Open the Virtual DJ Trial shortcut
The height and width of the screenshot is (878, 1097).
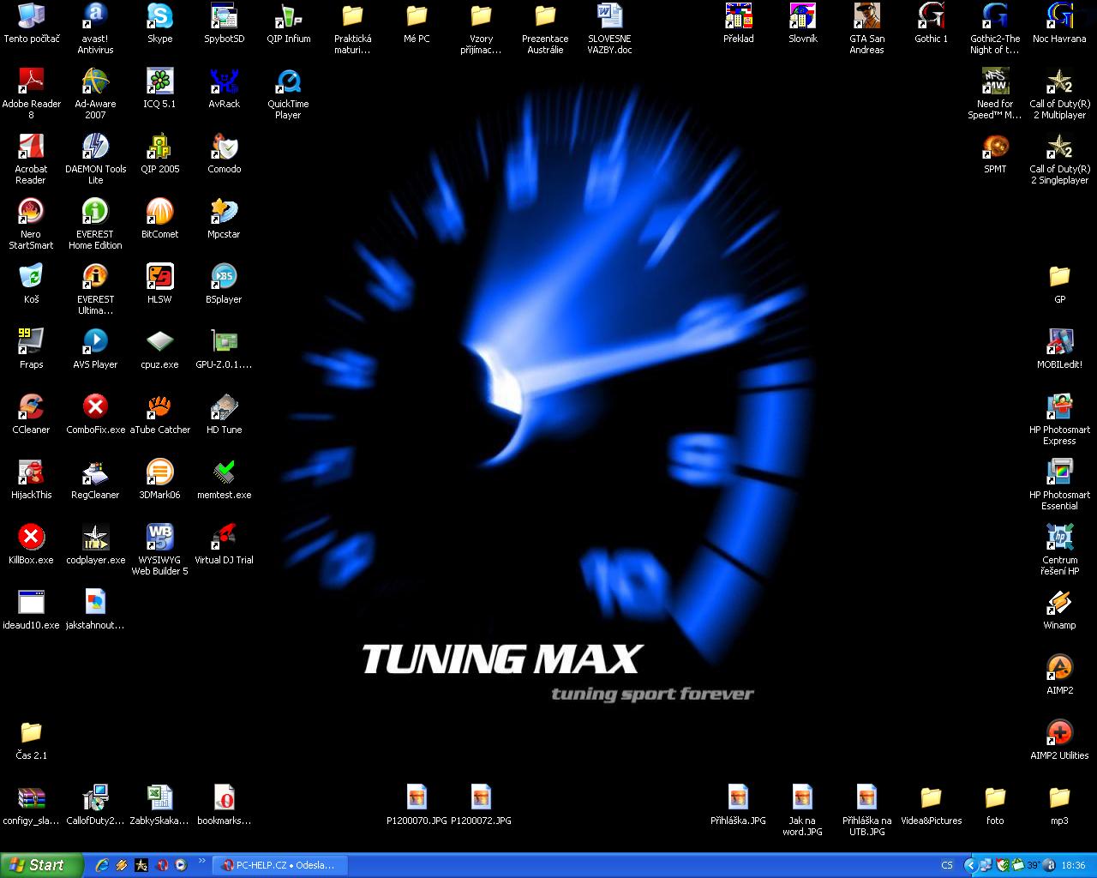[224, 538]
